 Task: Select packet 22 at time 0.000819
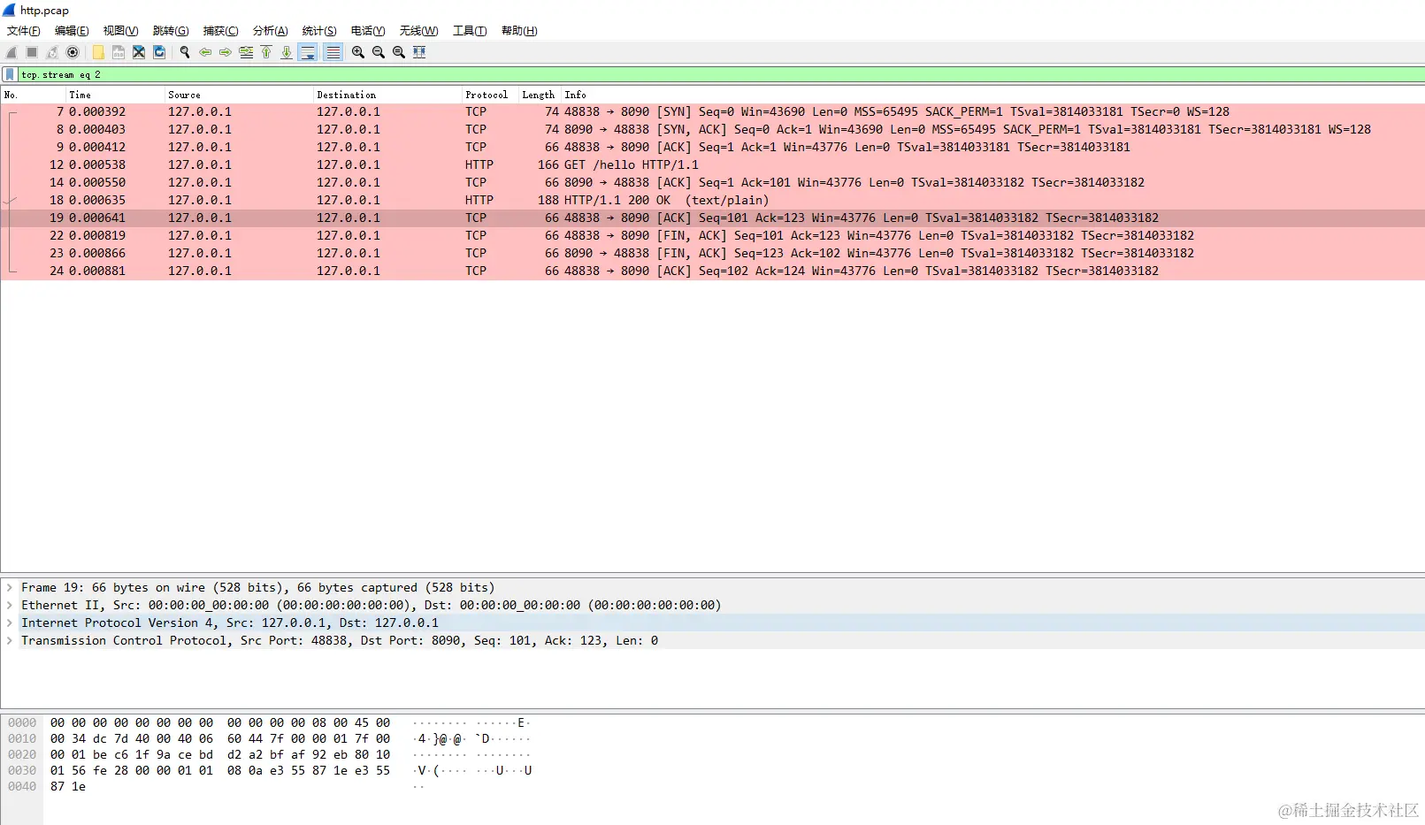tap(712, 236)
